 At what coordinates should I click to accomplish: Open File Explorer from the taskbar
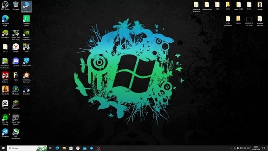pyautogui.click(x=64, y=148)
